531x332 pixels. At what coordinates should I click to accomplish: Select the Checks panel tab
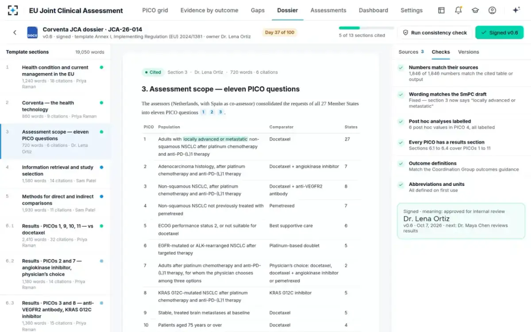[x=441, y=52]
